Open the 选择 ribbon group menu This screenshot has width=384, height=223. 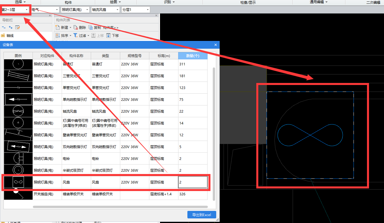point(20,2)
